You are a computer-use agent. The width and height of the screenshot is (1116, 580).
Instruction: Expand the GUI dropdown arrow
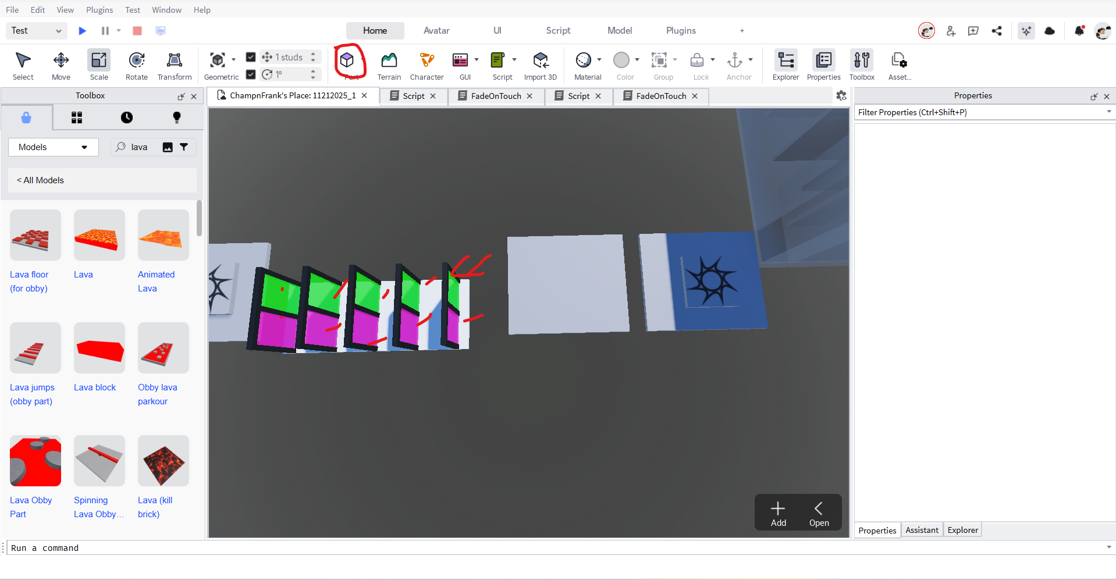(x=477, y=60)
